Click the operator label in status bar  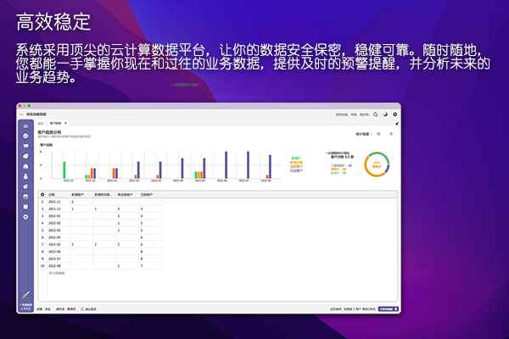[x=66, y=309]
